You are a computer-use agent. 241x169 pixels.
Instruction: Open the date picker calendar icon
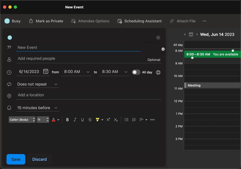point(46,72)
